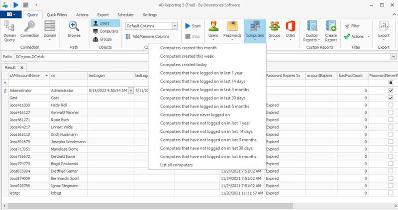398x210 pixels.
Task: Select the Groups object type in Objects group
Action: pyautogui.click(x=102, y=39)
